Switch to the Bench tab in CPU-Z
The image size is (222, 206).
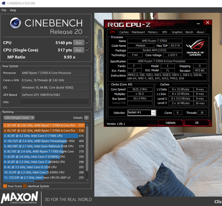(189, 32)
